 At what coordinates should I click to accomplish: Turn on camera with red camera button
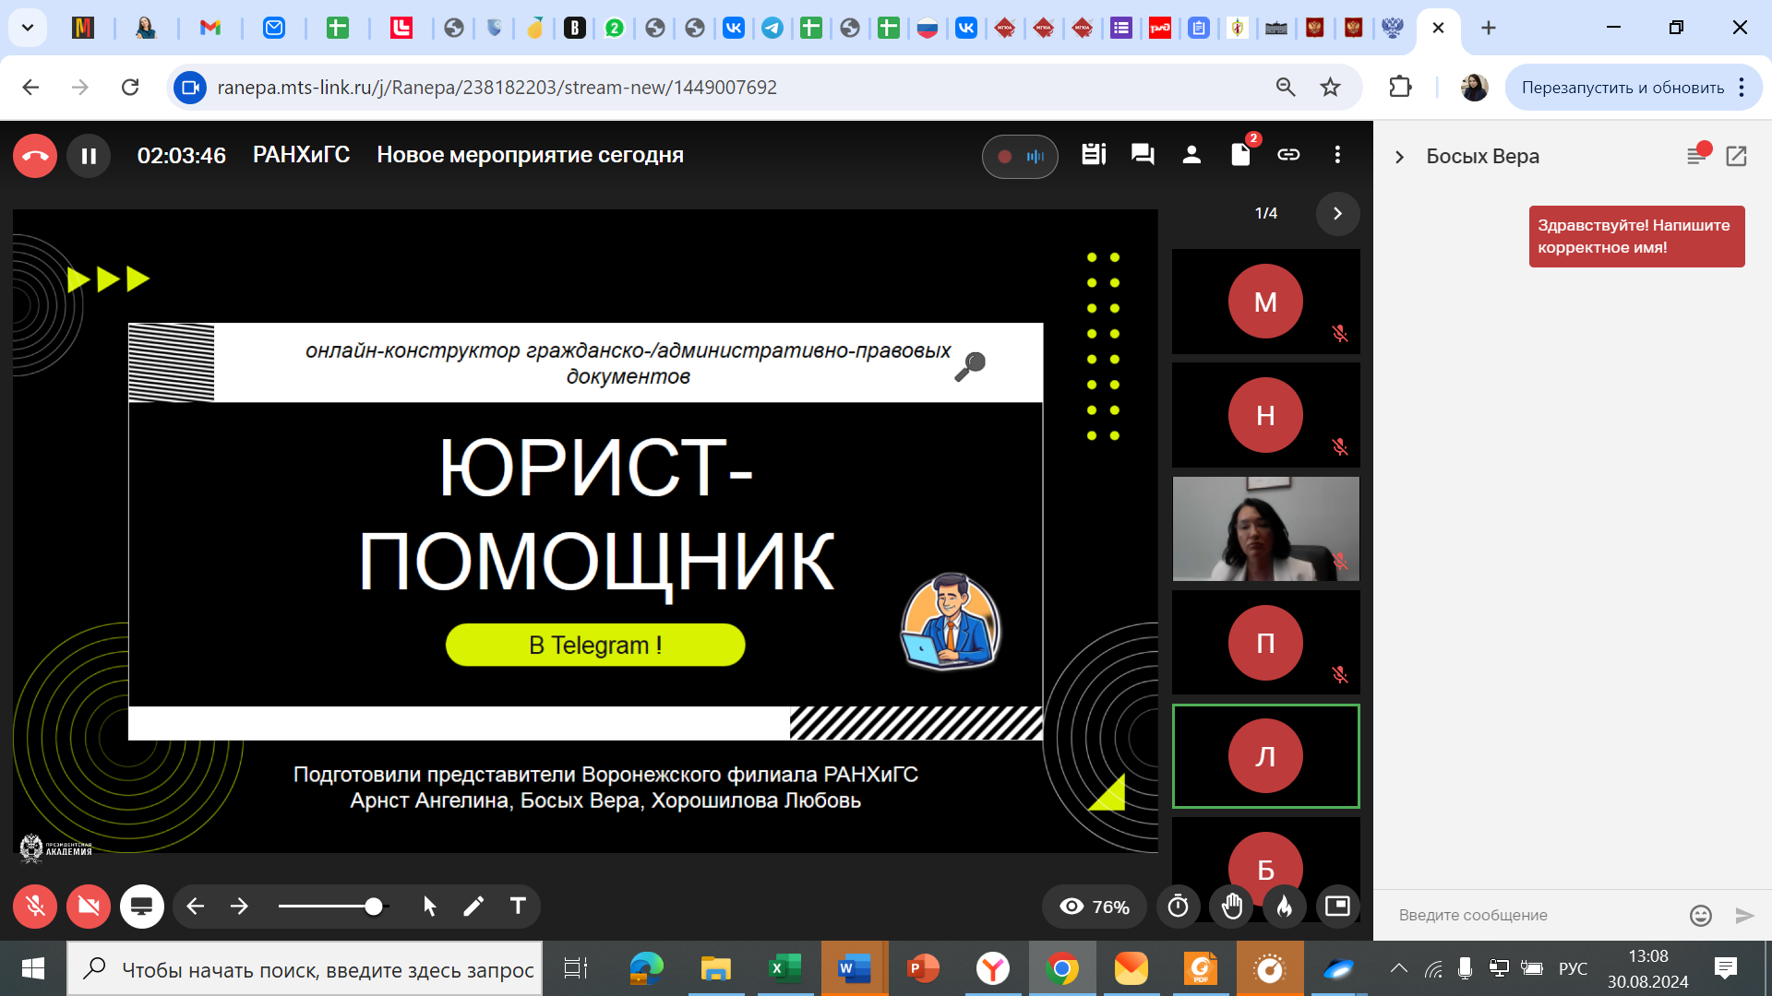point(89,907)
